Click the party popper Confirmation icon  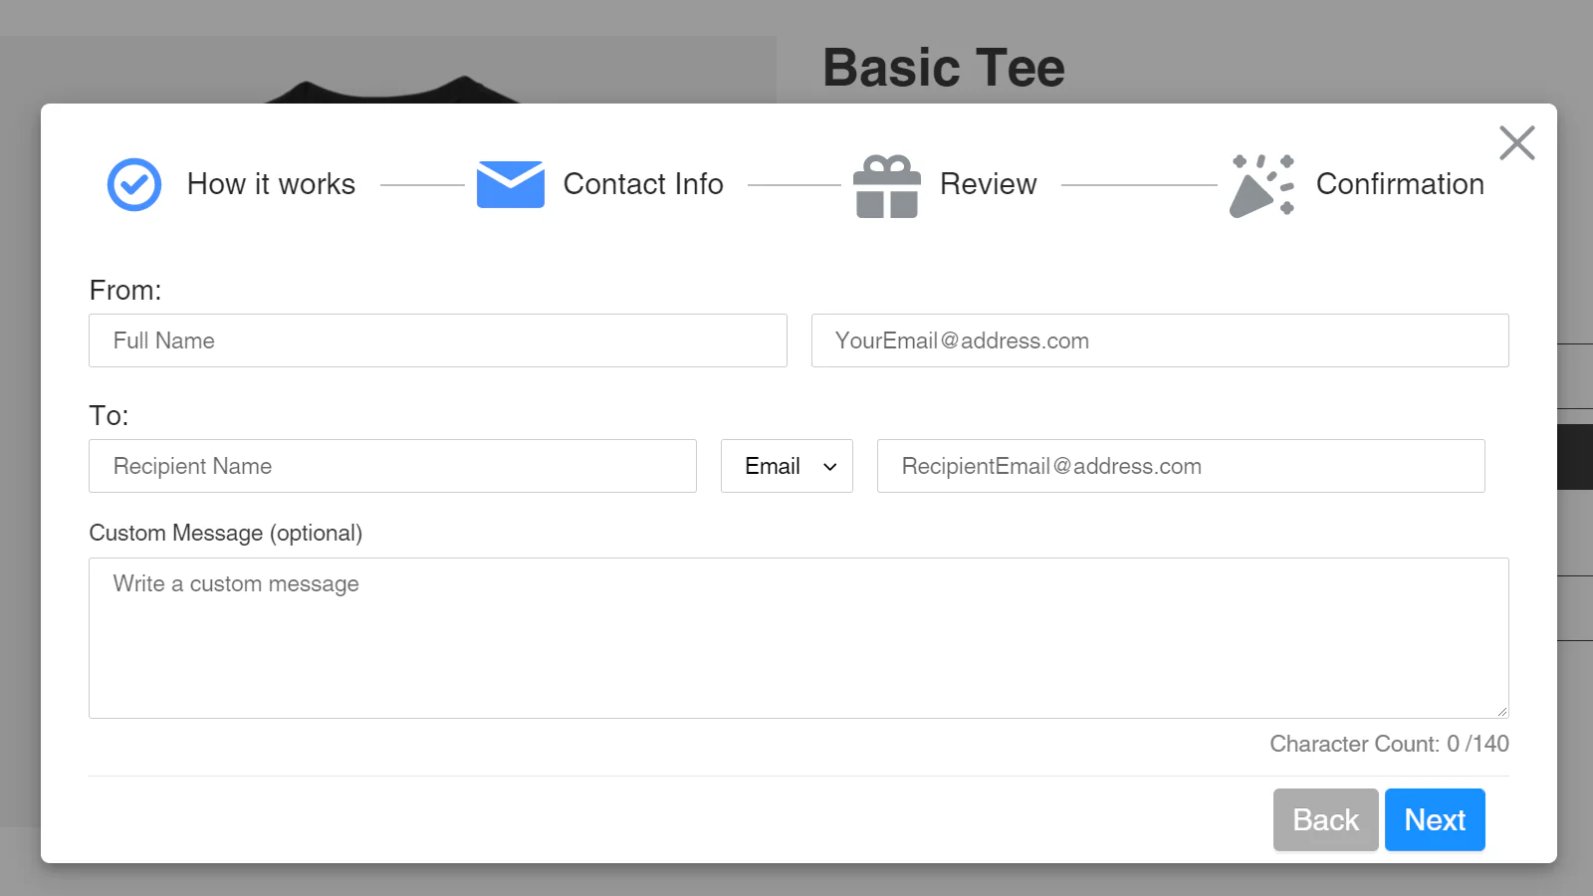(1261, 185)
